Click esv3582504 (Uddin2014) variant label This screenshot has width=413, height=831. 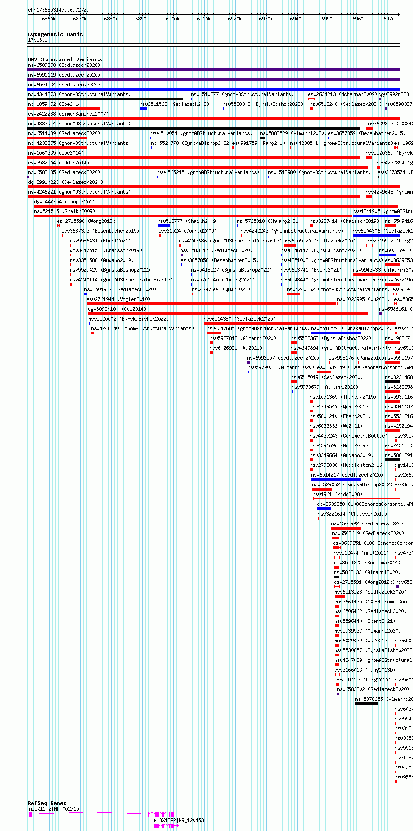tap(58, 163)
